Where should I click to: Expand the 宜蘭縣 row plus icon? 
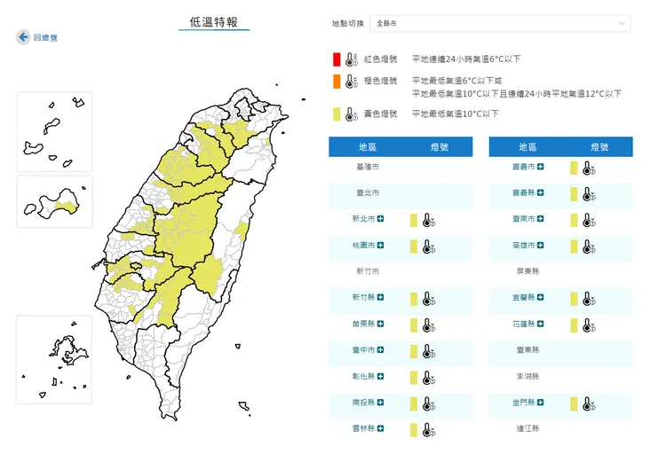click(x=540, y=297)
